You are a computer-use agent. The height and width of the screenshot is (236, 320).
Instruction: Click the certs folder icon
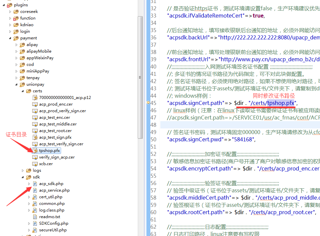[x=29, y=91]
